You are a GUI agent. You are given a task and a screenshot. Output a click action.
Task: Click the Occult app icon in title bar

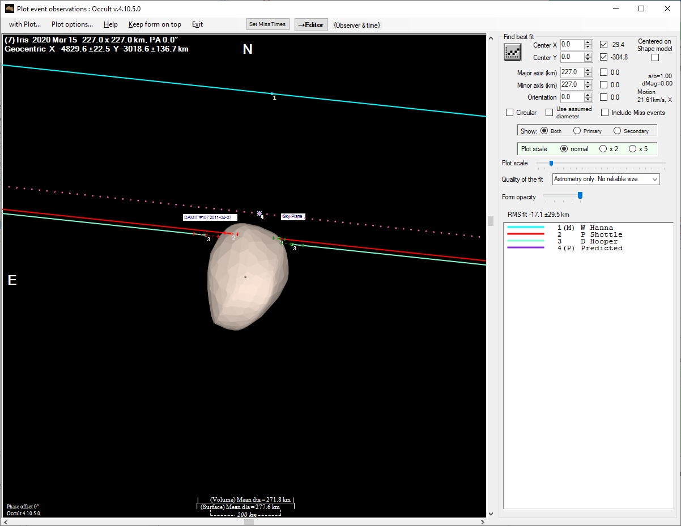(8, 8)
